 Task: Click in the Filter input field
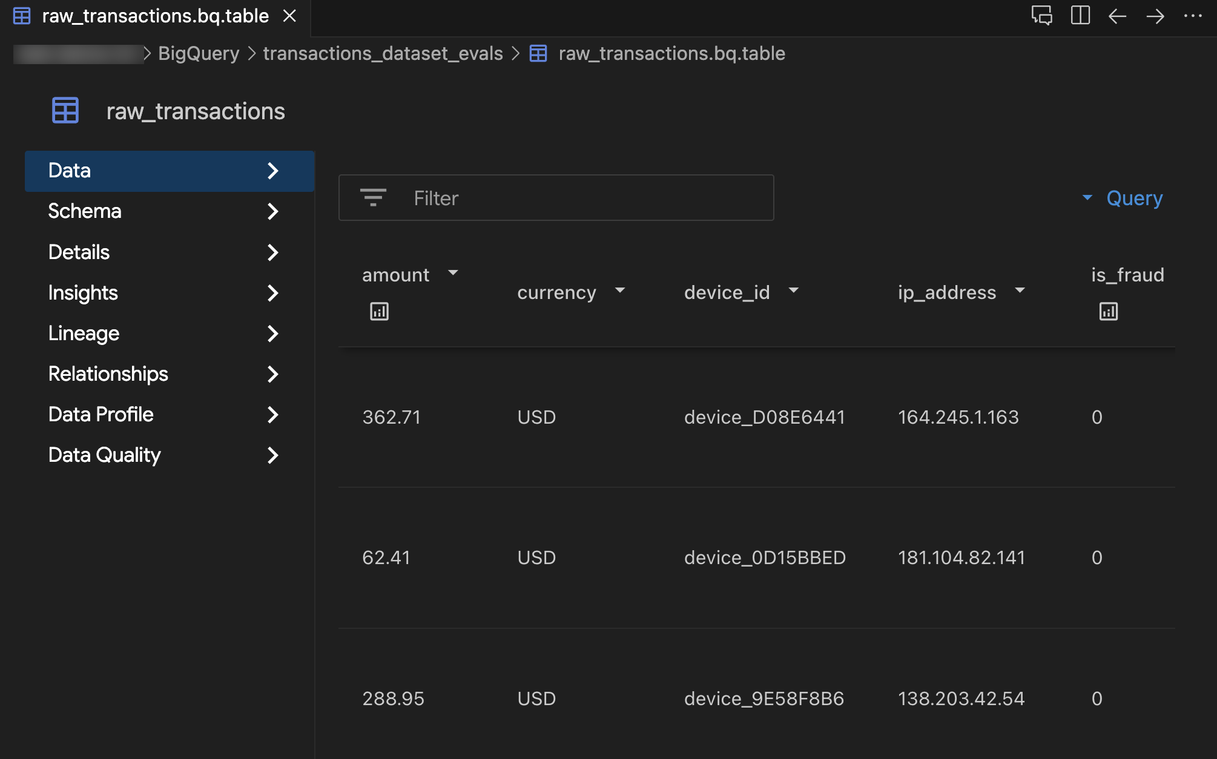coord(556,198)
